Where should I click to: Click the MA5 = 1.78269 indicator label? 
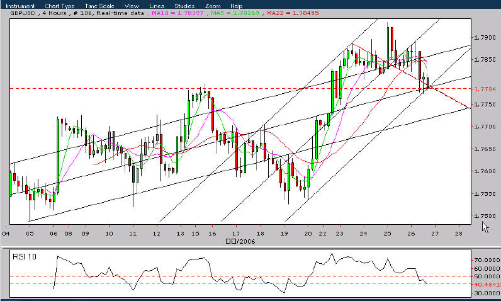pos(235,13)
